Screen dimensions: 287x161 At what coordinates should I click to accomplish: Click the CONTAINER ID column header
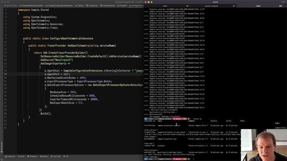coord(149,121)
